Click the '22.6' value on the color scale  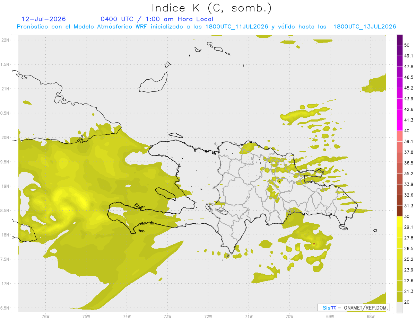click(409, 281)
